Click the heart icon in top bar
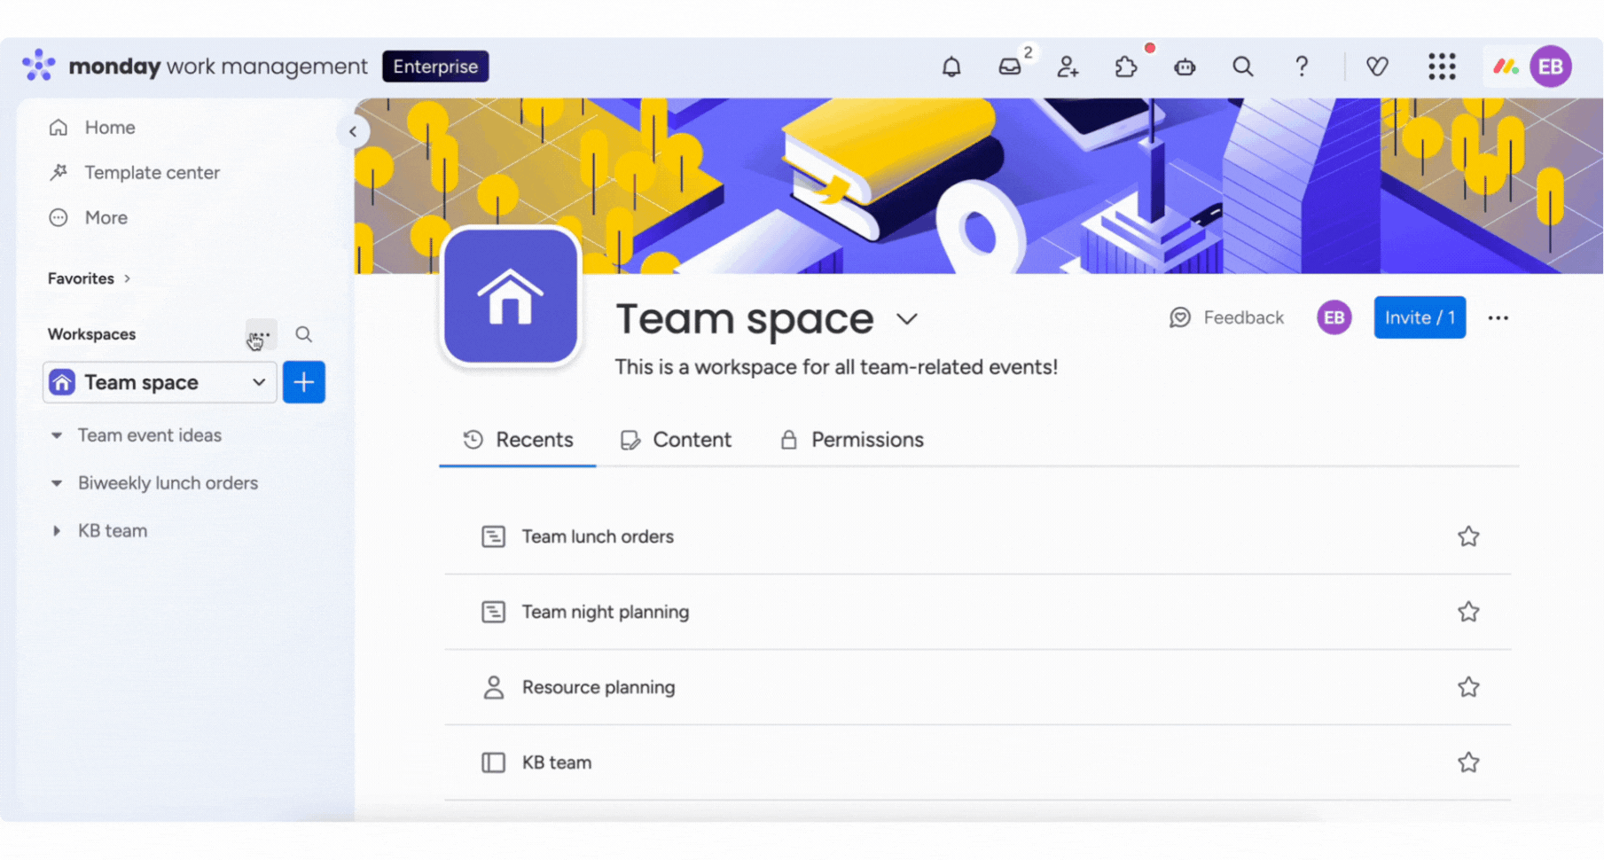The width and height of the screenshot is (1604, 860). click(x=1377, y=66)
